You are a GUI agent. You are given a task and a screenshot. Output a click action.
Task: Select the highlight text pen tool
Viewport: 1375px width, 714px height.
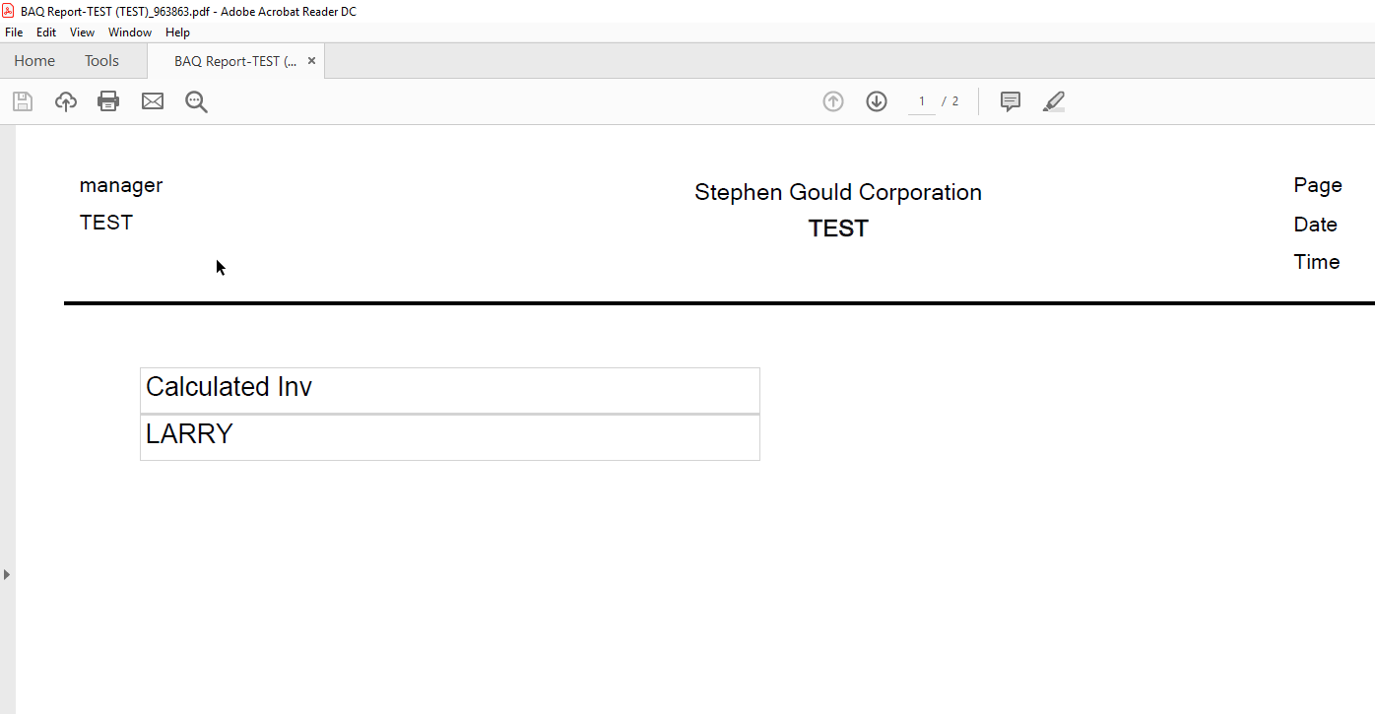coord(1054,101)
